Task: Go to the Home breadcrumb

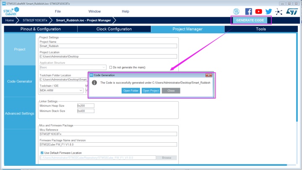Action: point(9,20)
